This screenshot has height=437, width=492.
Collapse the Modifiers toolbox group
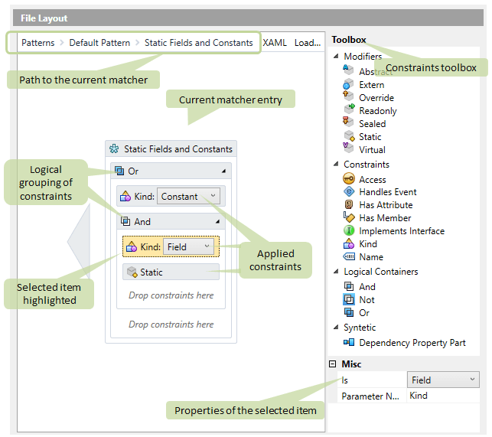click(336, 57)
